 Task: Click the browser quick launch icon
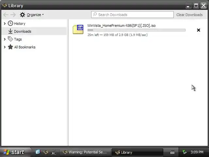[46, 152]
